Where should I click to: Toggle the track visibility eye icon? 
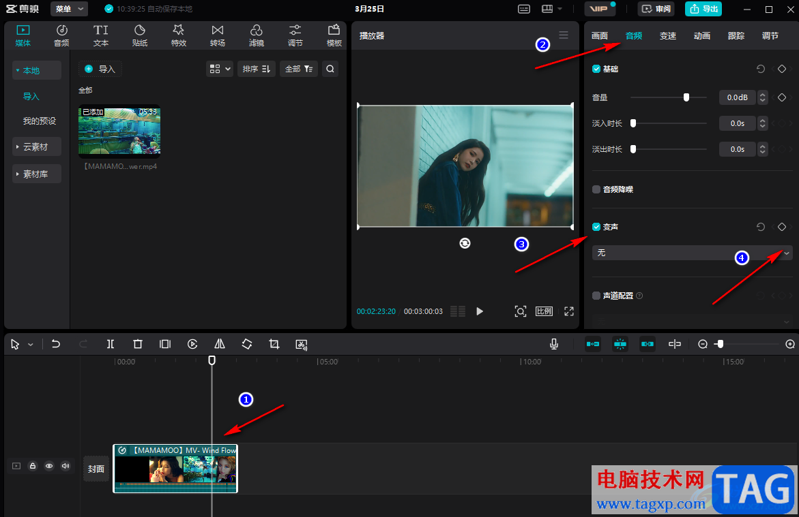click(x=49, y=466)
